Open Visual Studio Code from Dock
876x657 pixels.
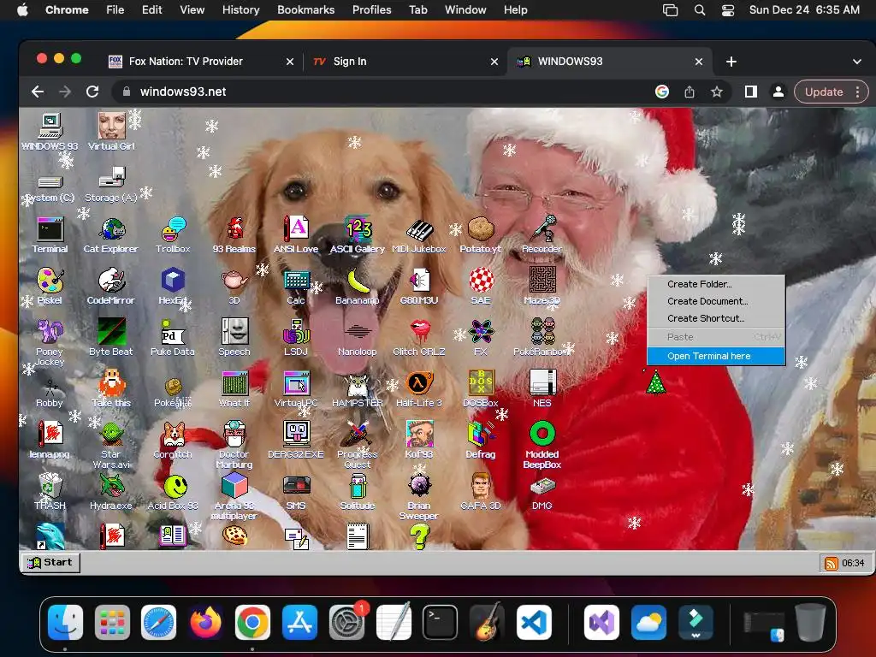[534, 623]
